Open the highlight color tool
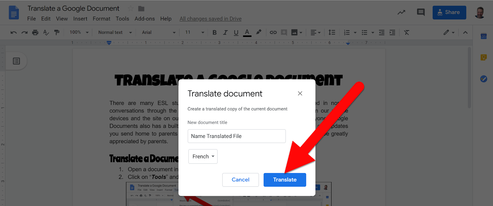 pos(259,32)
